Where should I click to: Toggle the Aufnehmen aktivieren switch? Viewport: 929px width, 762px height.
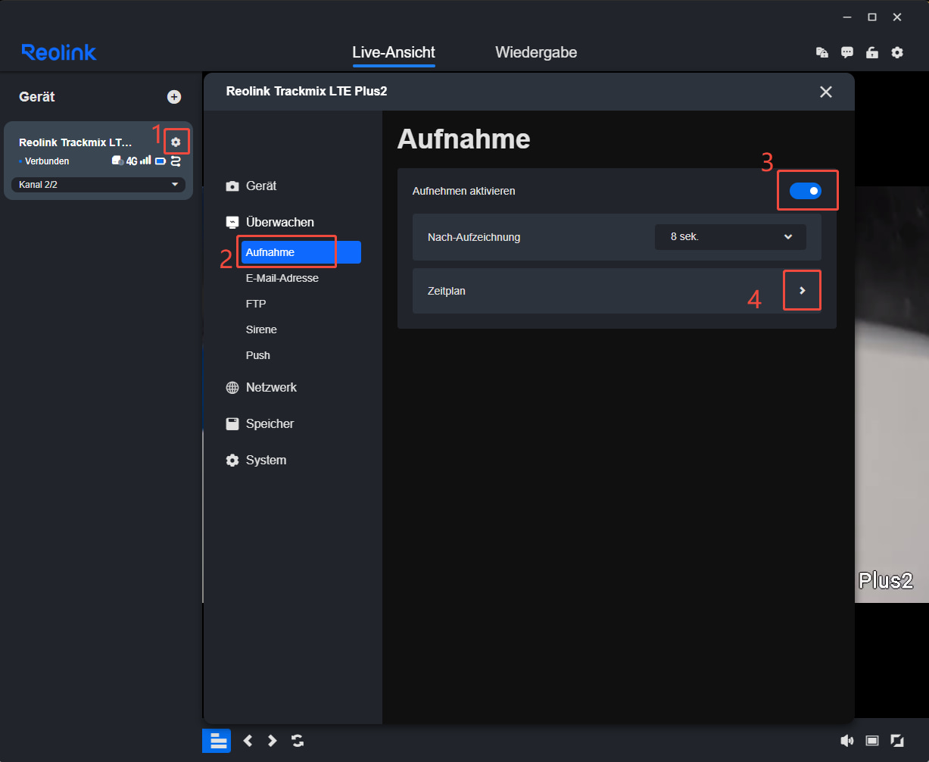tap(805, 191)
